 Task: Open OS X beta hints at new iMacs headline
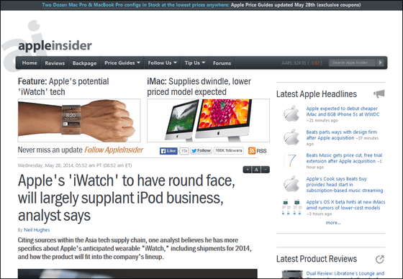[x=345, y=205]
